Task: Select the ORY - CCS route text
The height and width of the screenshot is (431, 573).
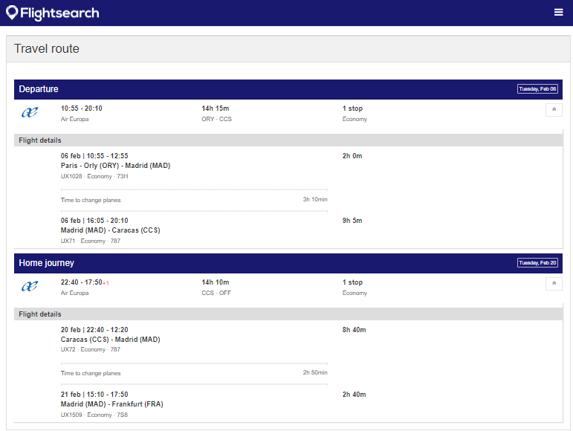Action: [x=217, y=119]
